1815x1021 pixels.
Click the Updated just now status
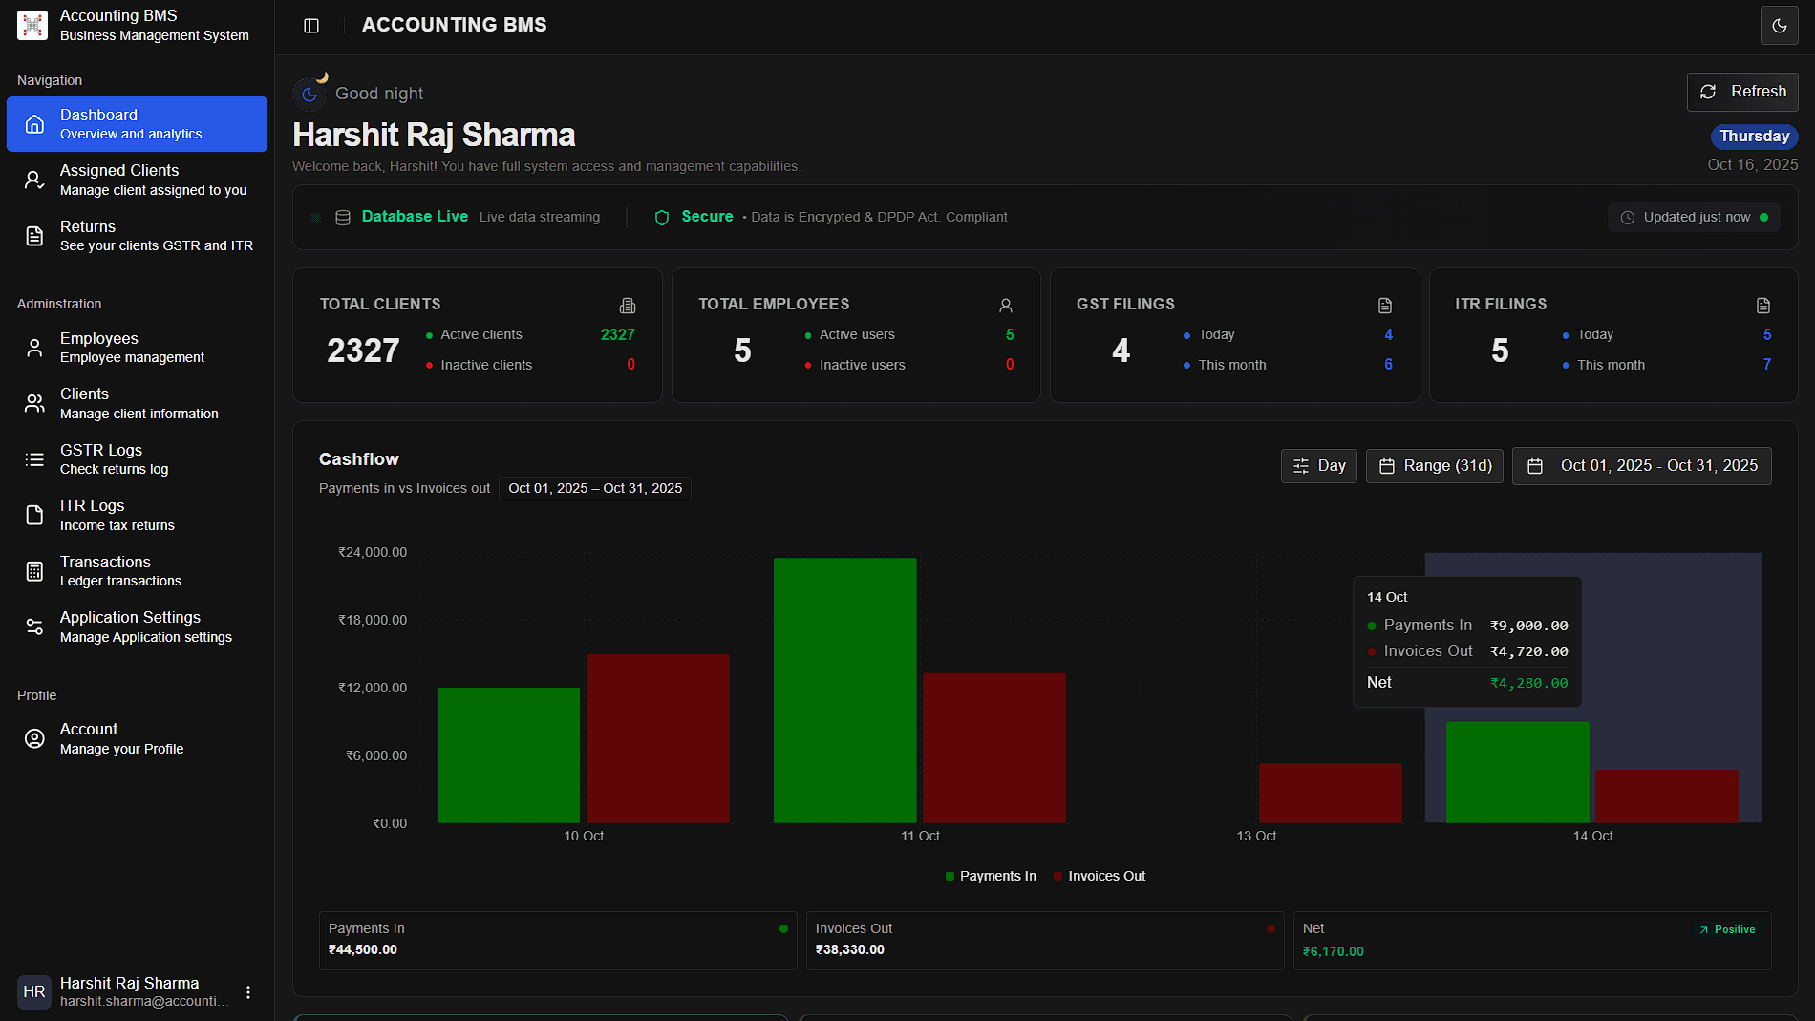pos(1693,217)
